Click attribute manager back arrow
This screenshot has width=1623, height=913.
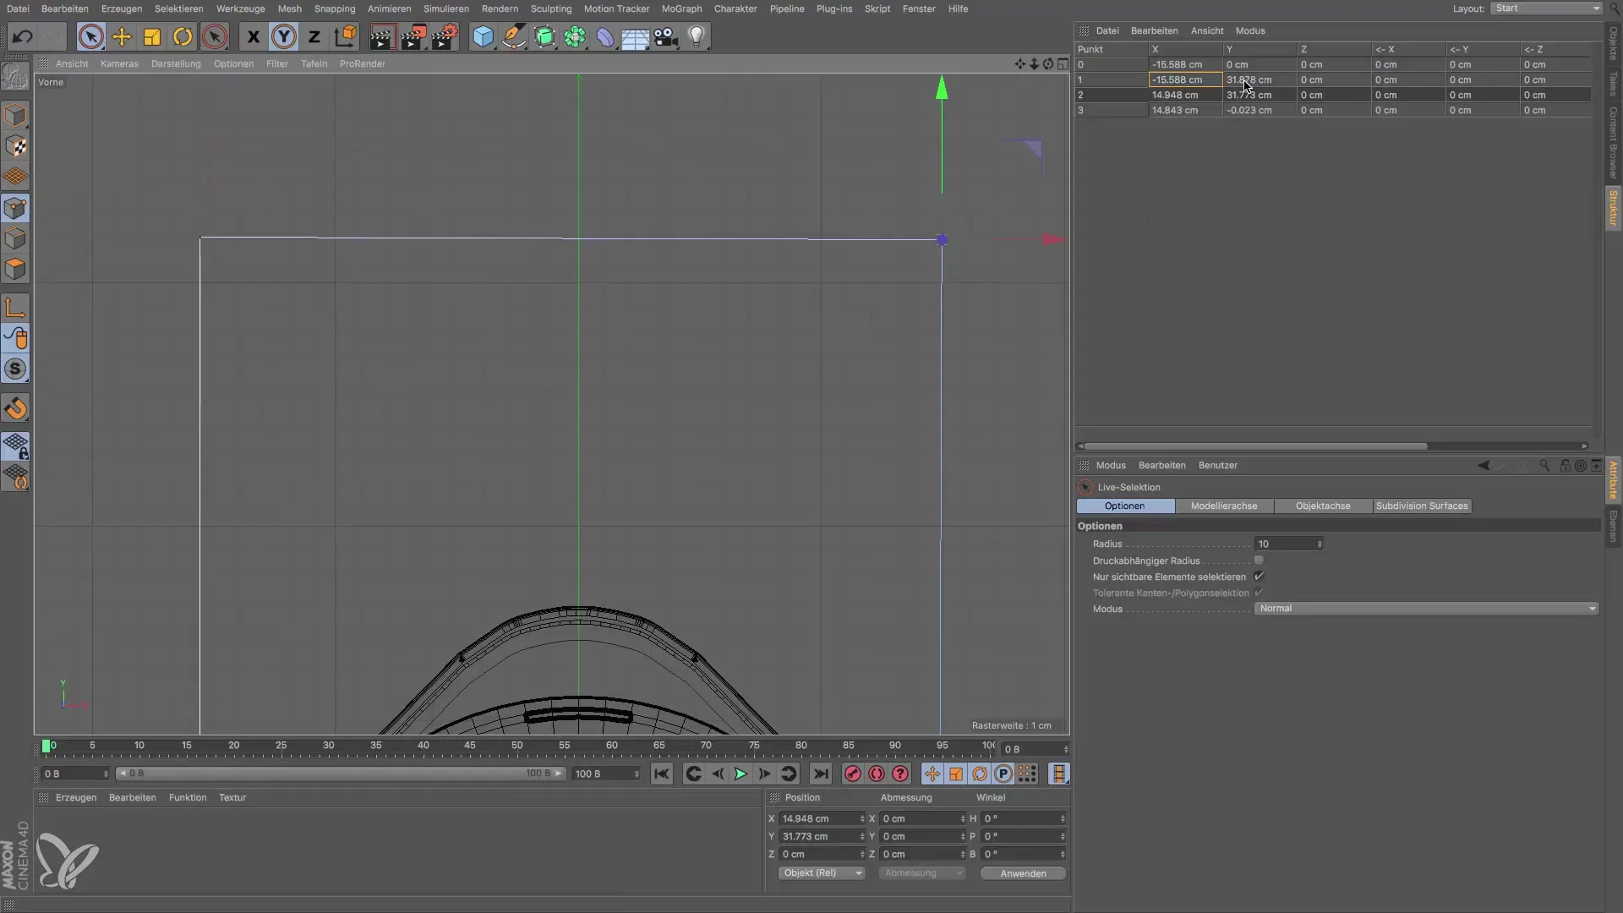1484,466
